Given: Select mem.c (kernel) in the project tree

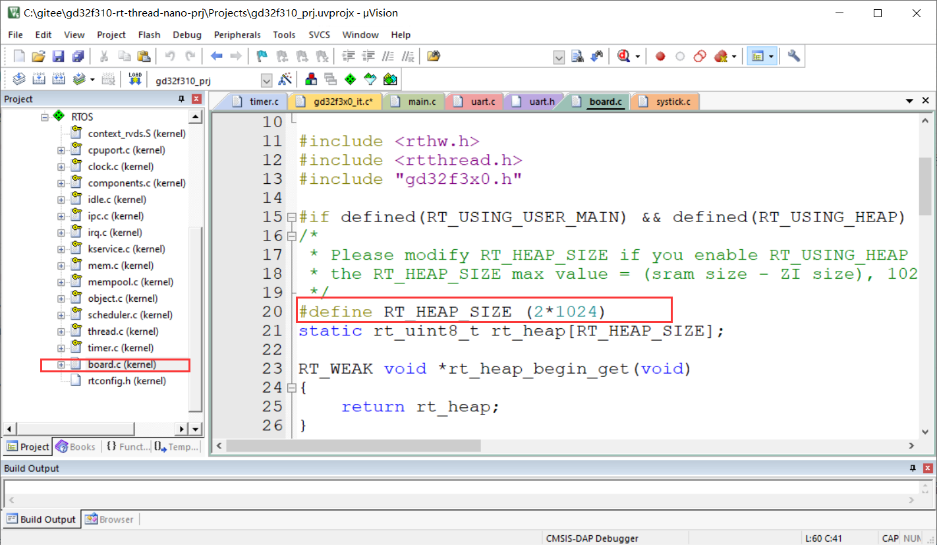Looking at the screenshot, I should click(121, 266).
